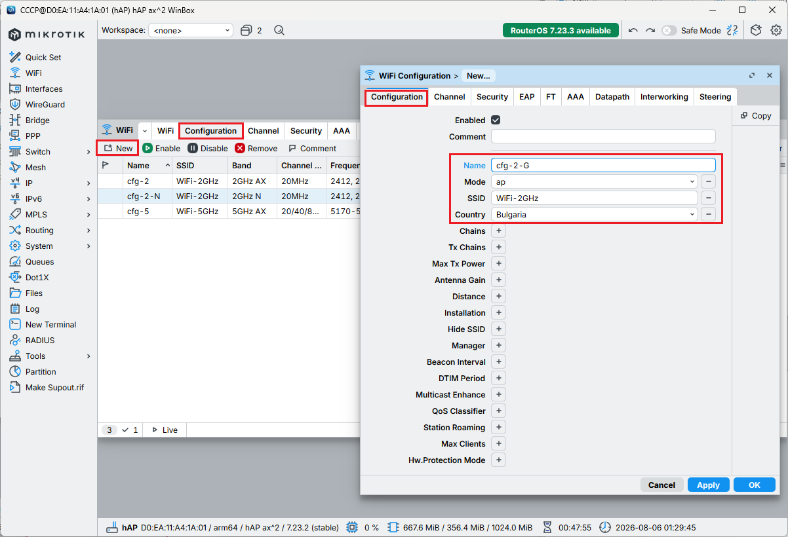The width and height of the screenshot is (788, 537).
Task: Open Interfaces in sidebar
Action: click(x=44, y=88)
